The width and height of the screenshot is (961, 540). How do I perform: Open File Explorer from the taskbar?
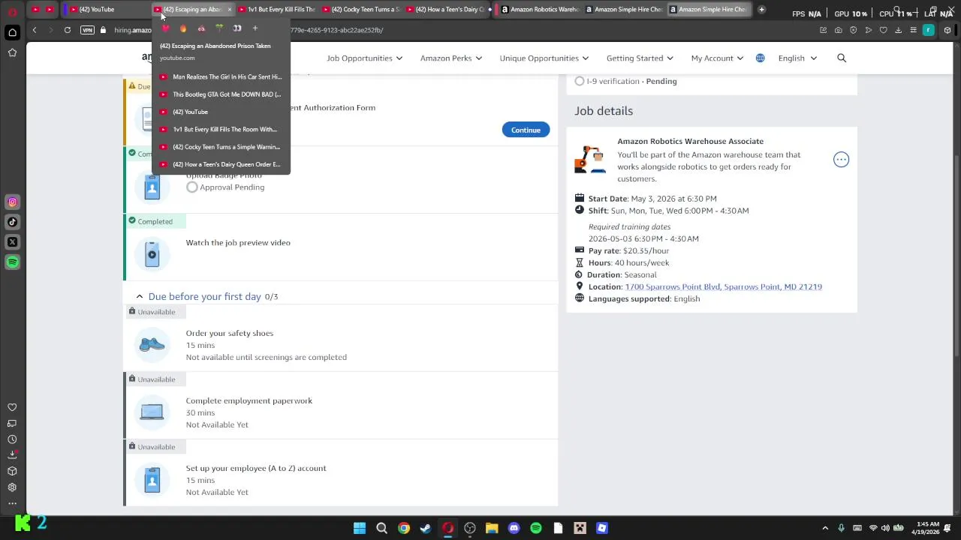[x=492, y=528]
